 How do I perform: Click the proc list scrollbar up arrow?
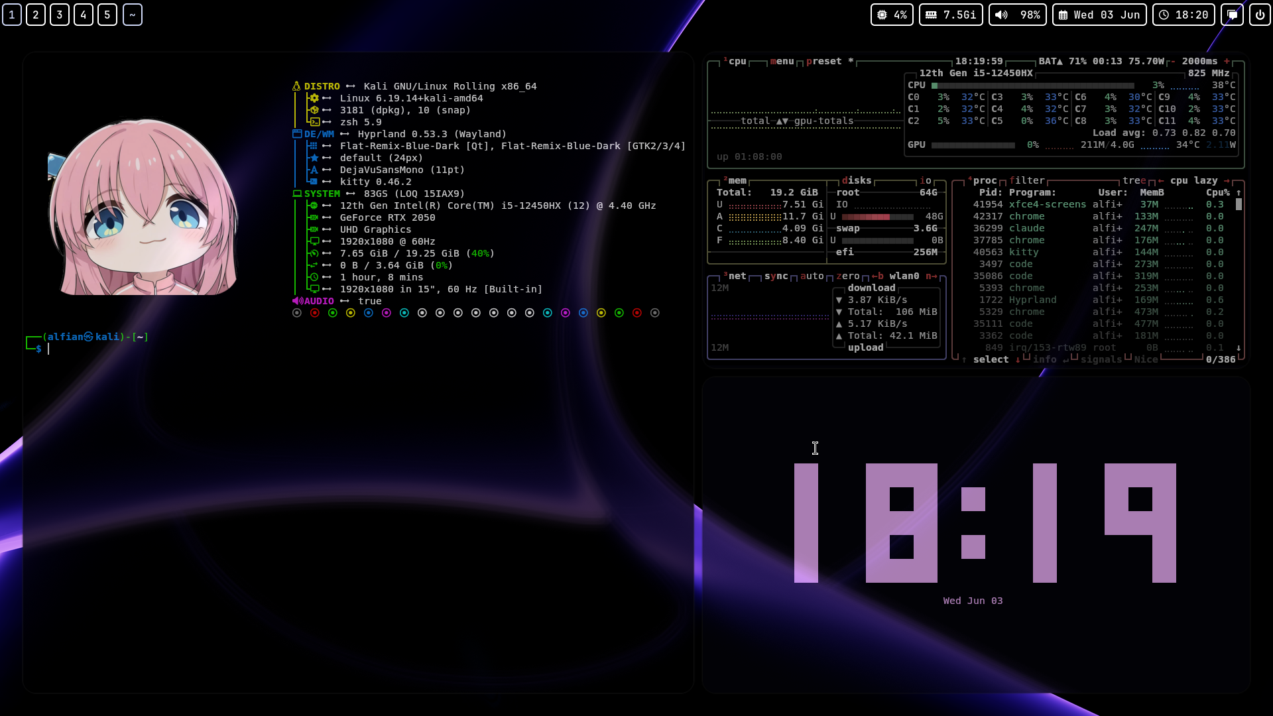pyautogui.click(x=1239, y=192)
